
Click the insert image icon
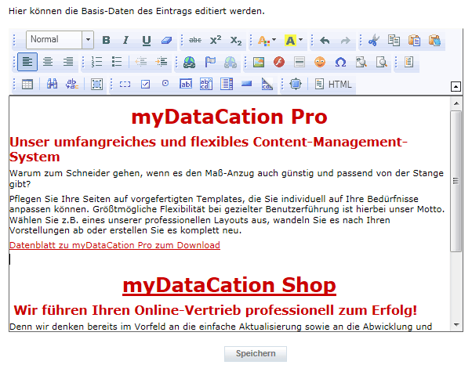pos(259,62)
